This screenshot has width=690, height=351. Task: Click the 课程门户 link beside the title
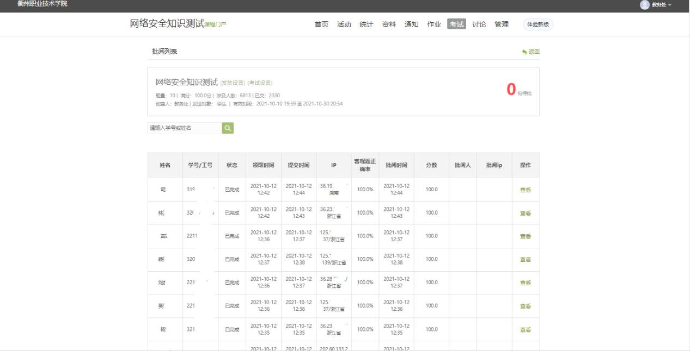pyautogui.click(x=215, y=25)
